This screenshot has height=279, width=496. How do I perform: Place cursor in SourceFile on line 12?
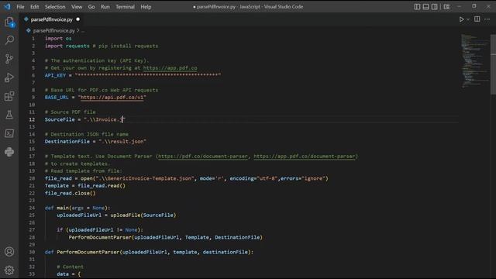pos(60,119)
